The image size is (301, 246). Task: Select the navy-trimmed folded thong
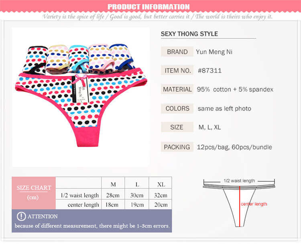[x=122, y=57]
